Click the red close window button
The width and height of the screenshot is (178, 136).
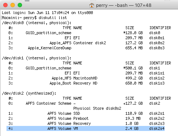(x=5, y=5)
